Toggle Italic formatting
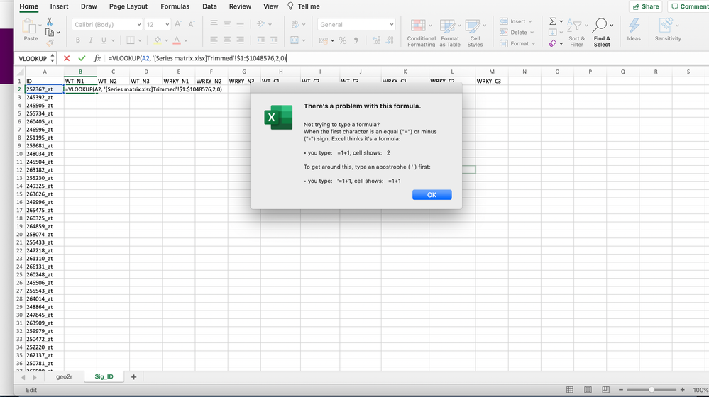 (90, 40)
